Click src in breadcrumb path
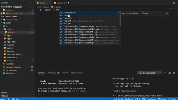The image size is (178, 100). coord(38,7)
